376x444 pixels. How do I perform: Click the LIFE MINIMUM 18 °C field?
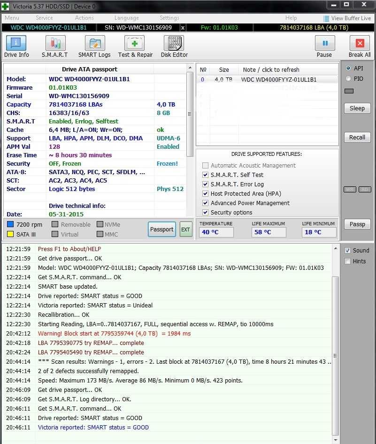click(x=319, y=232)
